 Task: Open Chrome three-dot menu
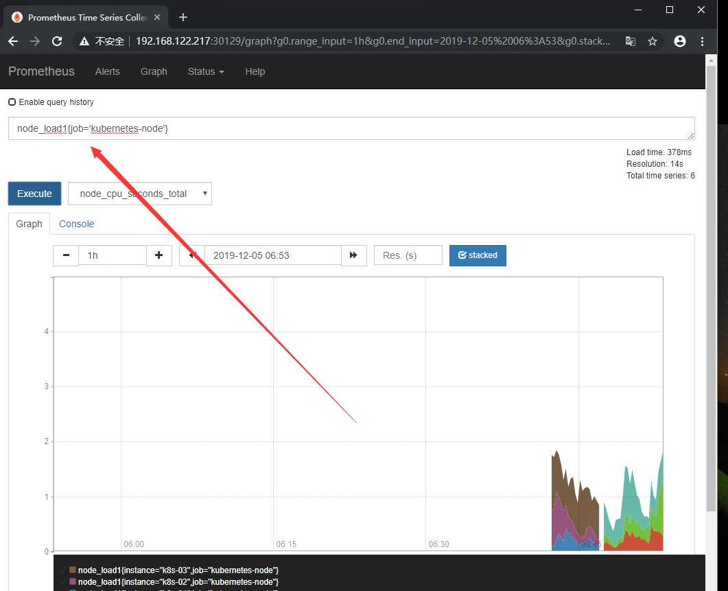[x=702, y=41]
